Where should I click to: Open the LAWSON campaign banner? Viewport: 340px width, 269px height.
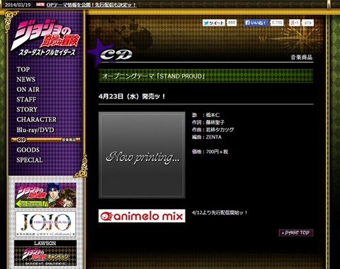45,253
